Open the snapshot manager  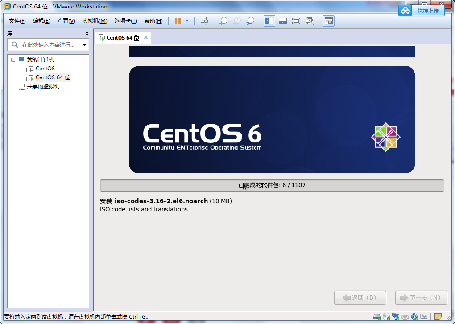[250, 21]
